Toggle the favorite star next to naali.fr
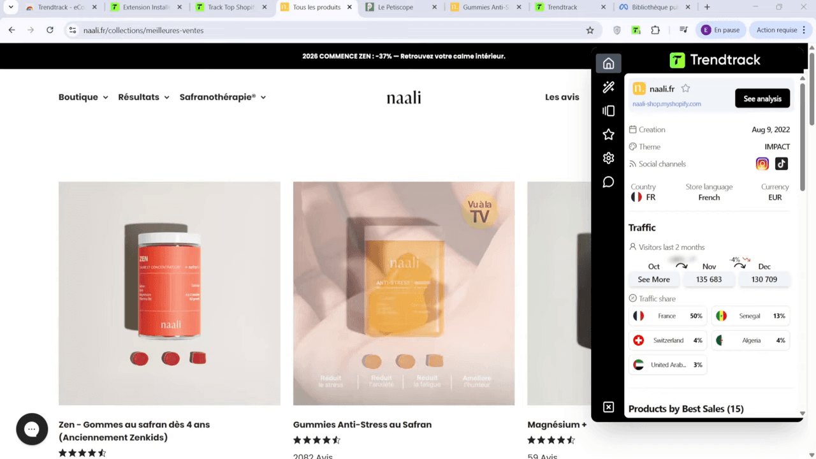Screen dimensions: 816x459 pyautogui.click(x=685, y=89)
